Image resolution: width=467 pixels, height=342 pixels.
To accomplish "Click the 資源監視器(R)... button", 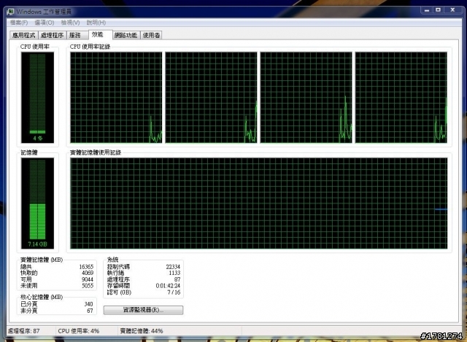I will point(143,310).
